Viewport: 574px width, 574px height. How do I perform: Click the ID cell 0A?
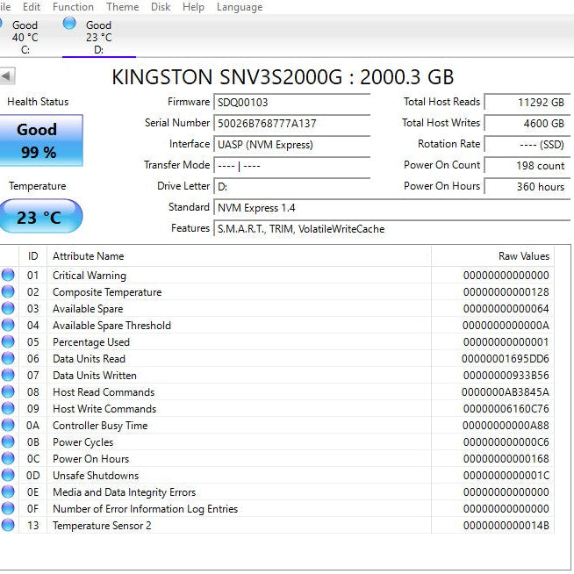pyautogui.click(x=32, y=426)
